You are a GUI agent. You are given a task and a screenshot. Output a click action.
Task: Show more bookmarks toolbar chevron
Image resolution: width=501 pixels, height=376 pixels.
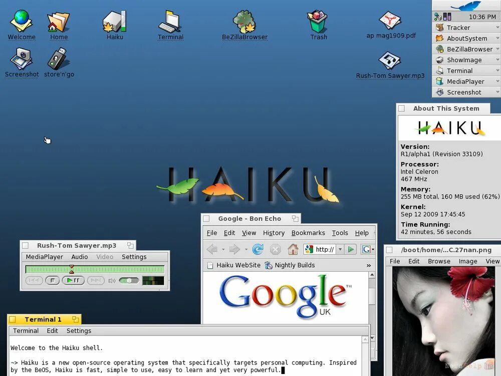pyautogui.click(x=369, y=265)
